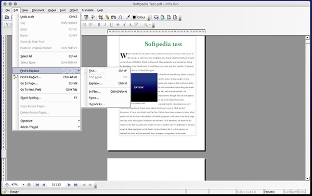
Task: Toggle Subscript formatting
Action: coord(131,24)
